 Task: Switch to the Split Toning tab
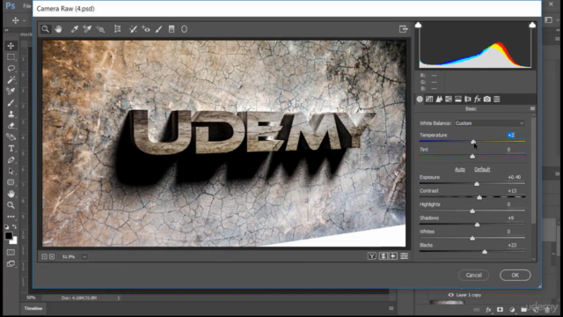458,100
